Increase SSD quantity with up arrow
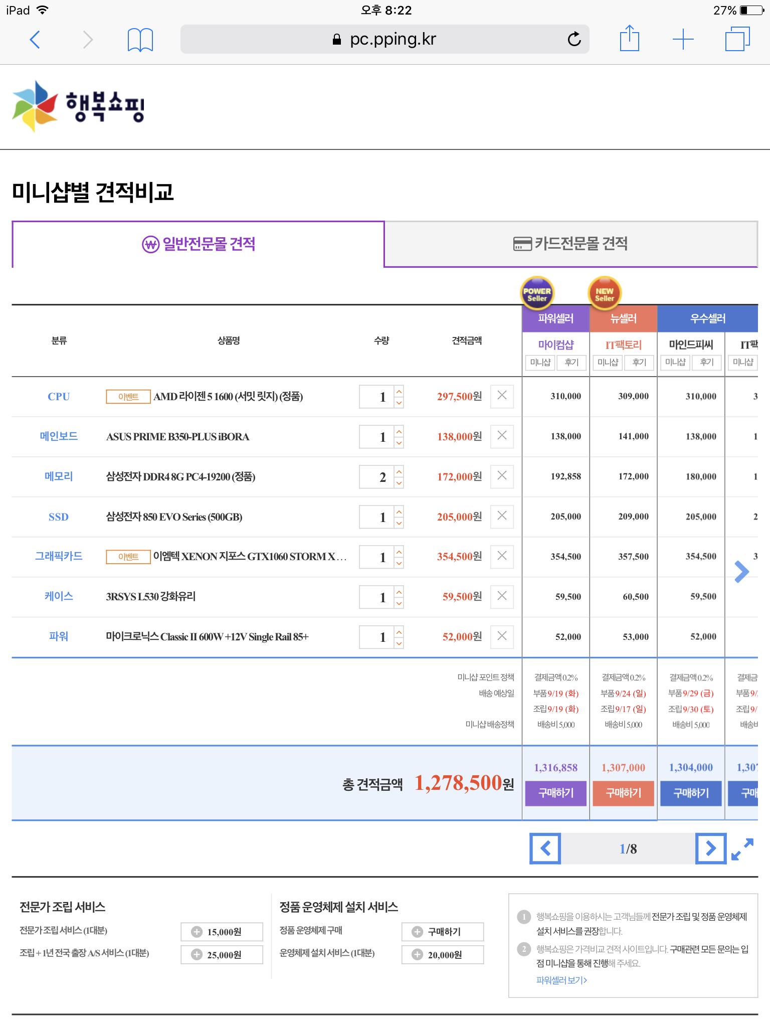The image size is (770, 1027). tap(399, 511)
